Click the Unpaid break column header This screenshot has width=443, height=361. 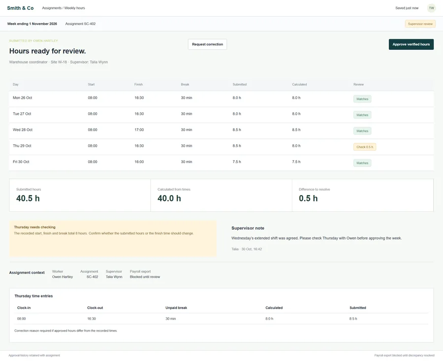coord(176,308)
